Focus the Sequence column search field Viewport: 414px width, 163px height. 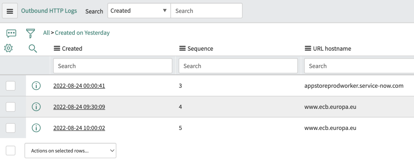pyautogui.click(x=238, y=66)
